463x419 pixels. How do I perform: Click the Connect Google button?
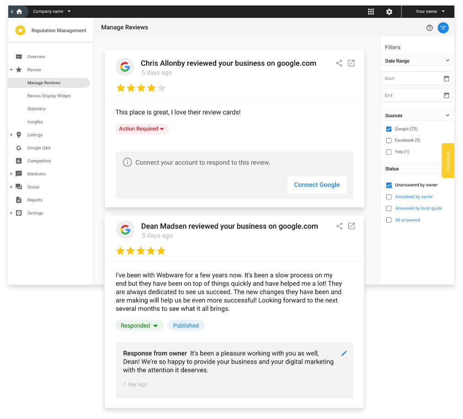tap(317, 185)
